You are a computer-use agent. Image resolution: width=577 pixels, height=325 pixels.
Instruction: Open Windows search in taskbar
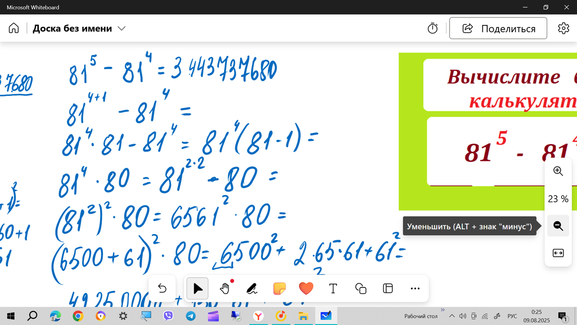pyautogui.click(x=32, y=316)
